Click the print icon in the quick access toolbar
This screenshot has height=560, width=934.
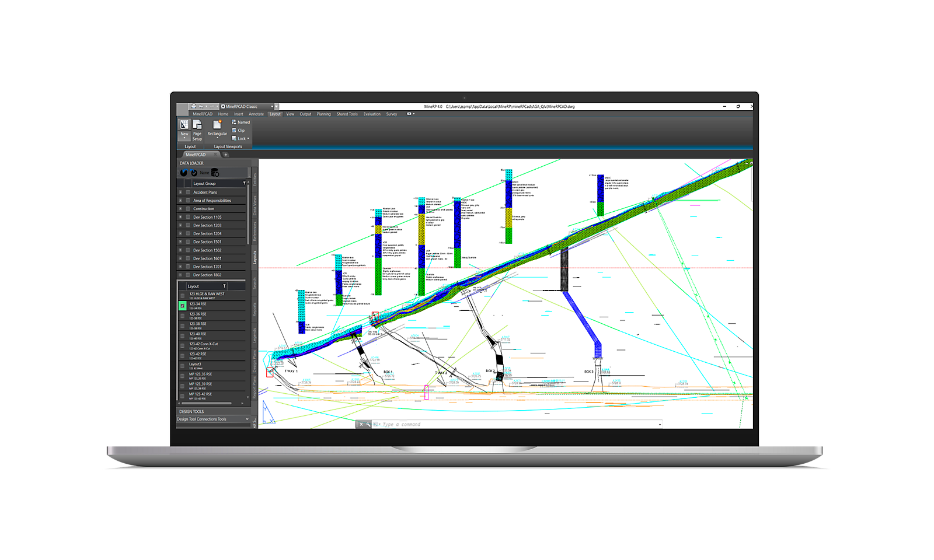coord(194,107)
